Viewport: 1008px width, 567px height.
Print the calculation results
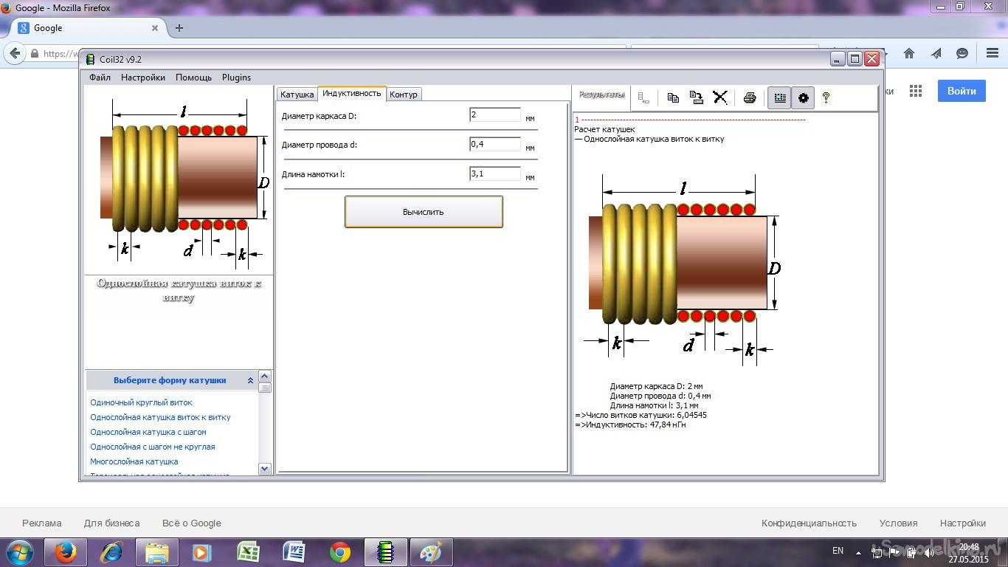[x=750, y=97]
